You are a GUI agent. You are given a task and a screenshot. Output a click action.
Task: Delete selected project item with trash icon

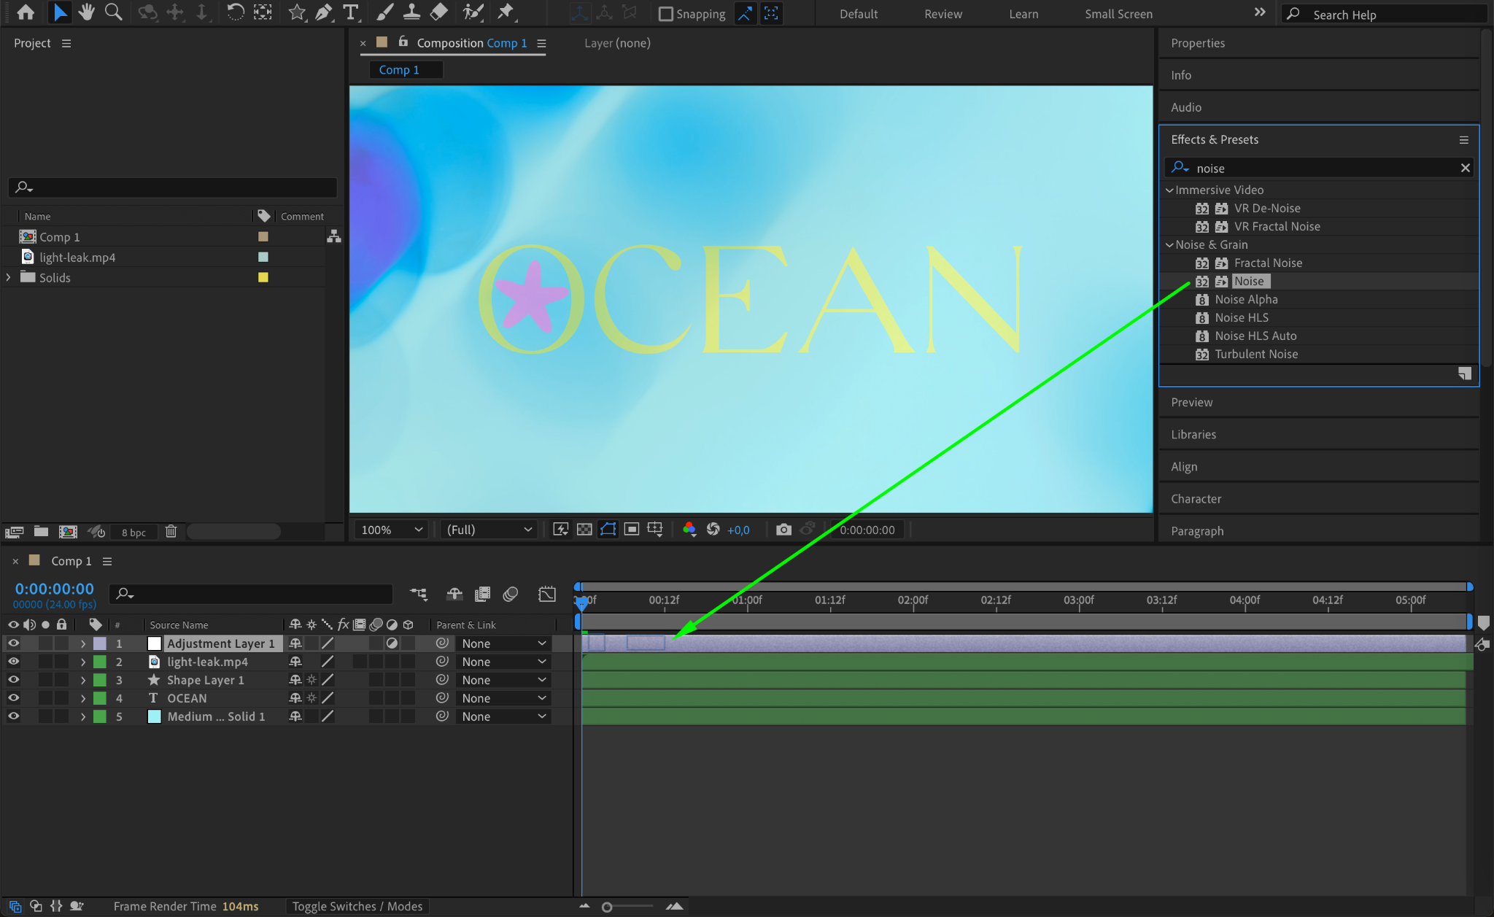click(x=171, y=532)
